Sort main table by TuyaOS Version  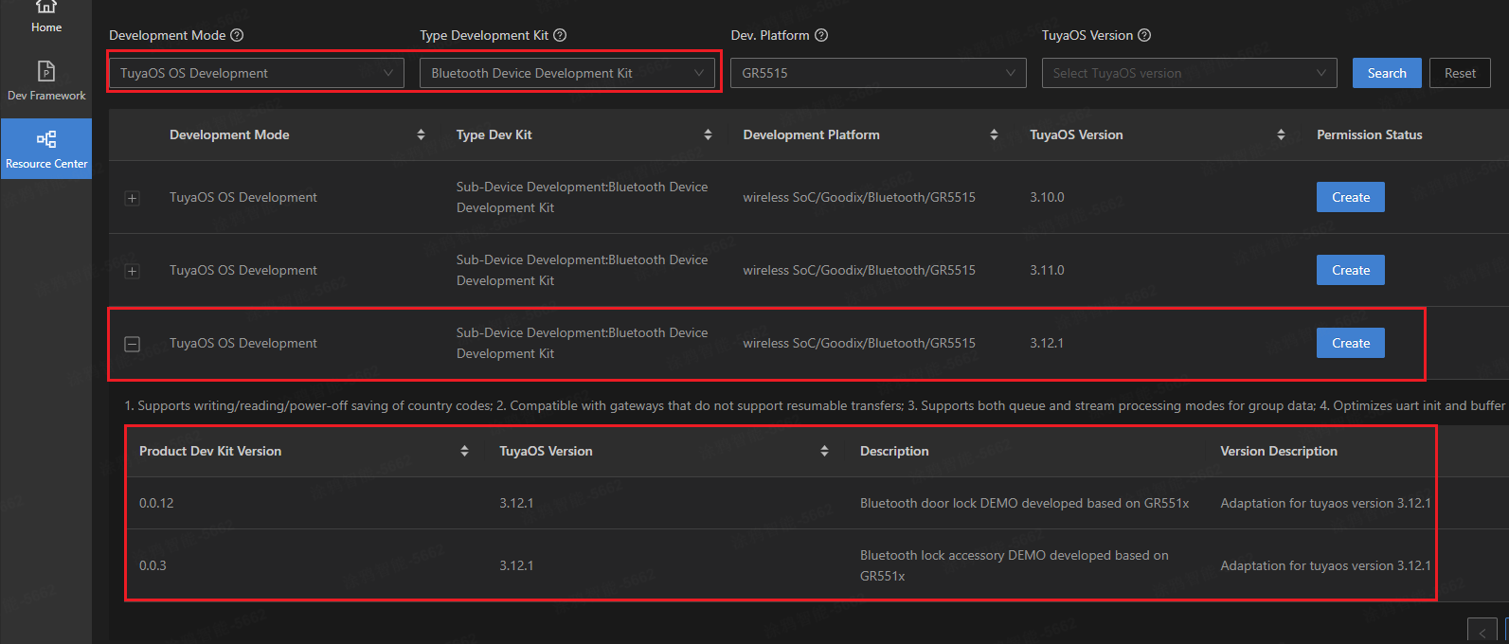tap(1281, 134)
